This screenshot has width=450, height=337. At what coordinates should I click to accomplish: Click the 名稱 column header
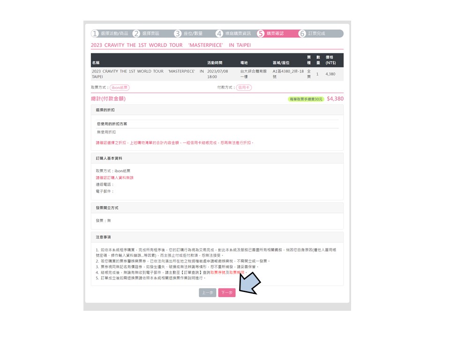point(96,63)
